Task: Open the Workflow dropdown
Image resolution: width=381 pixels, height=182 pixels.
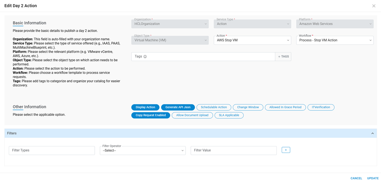Action: (335, 40)
